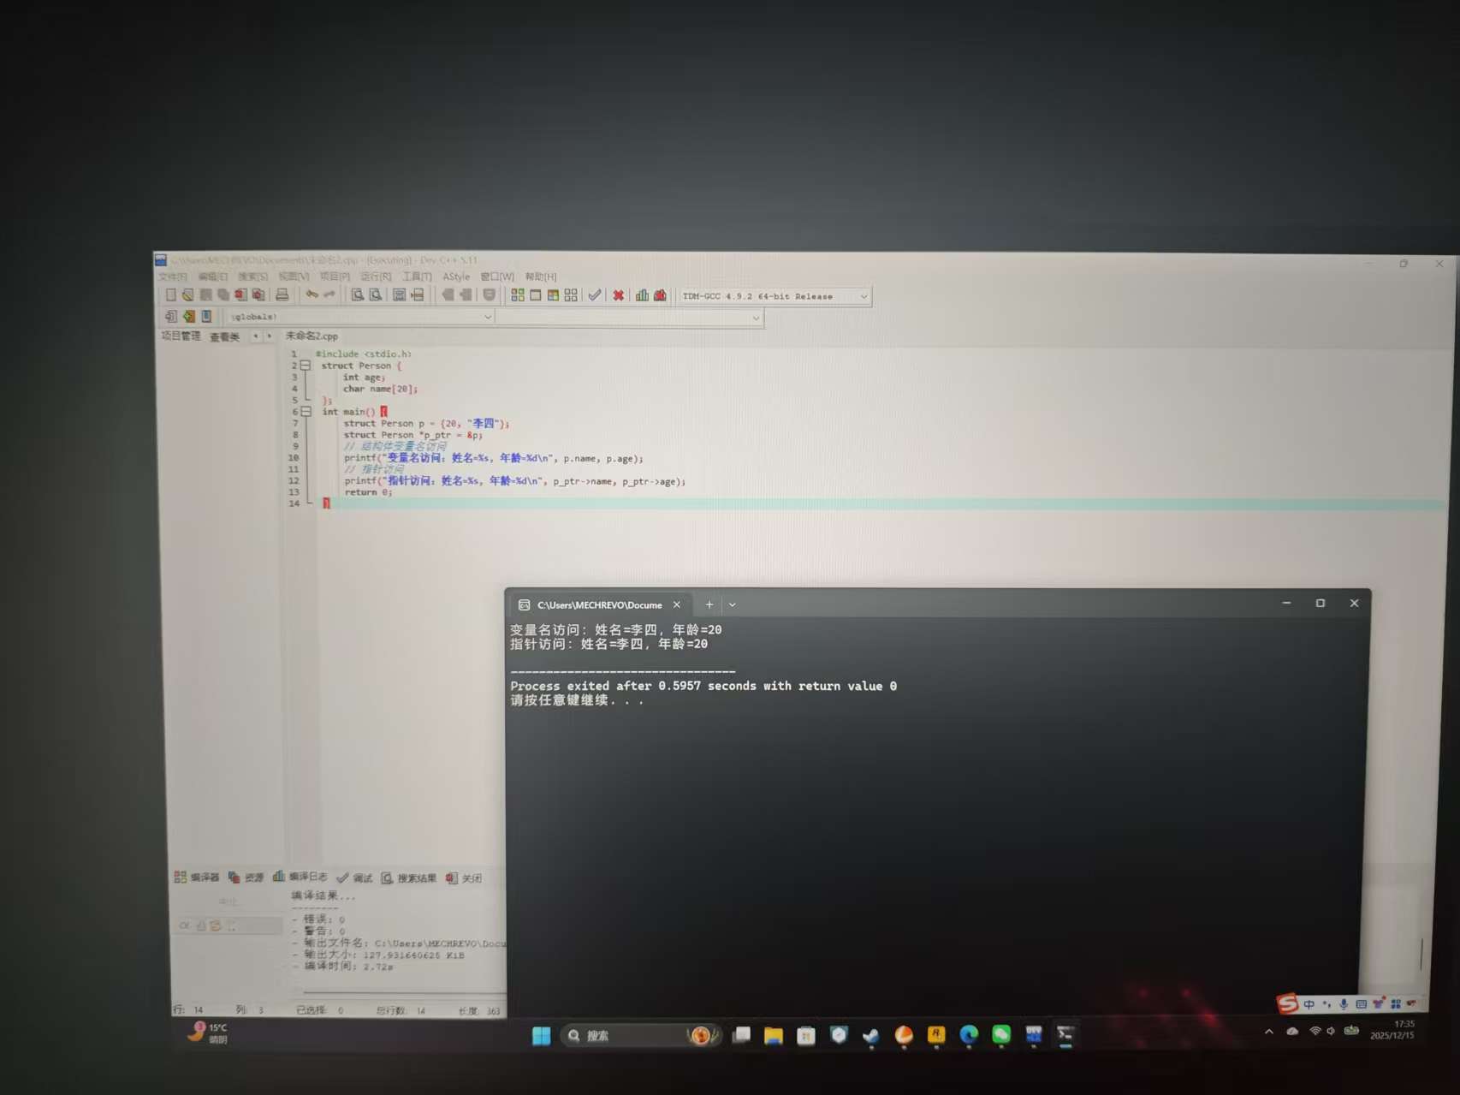This screenshot has width=1460, height=1095.
Task: Switch to the 查看类 side tab
Action: (224, 337)
